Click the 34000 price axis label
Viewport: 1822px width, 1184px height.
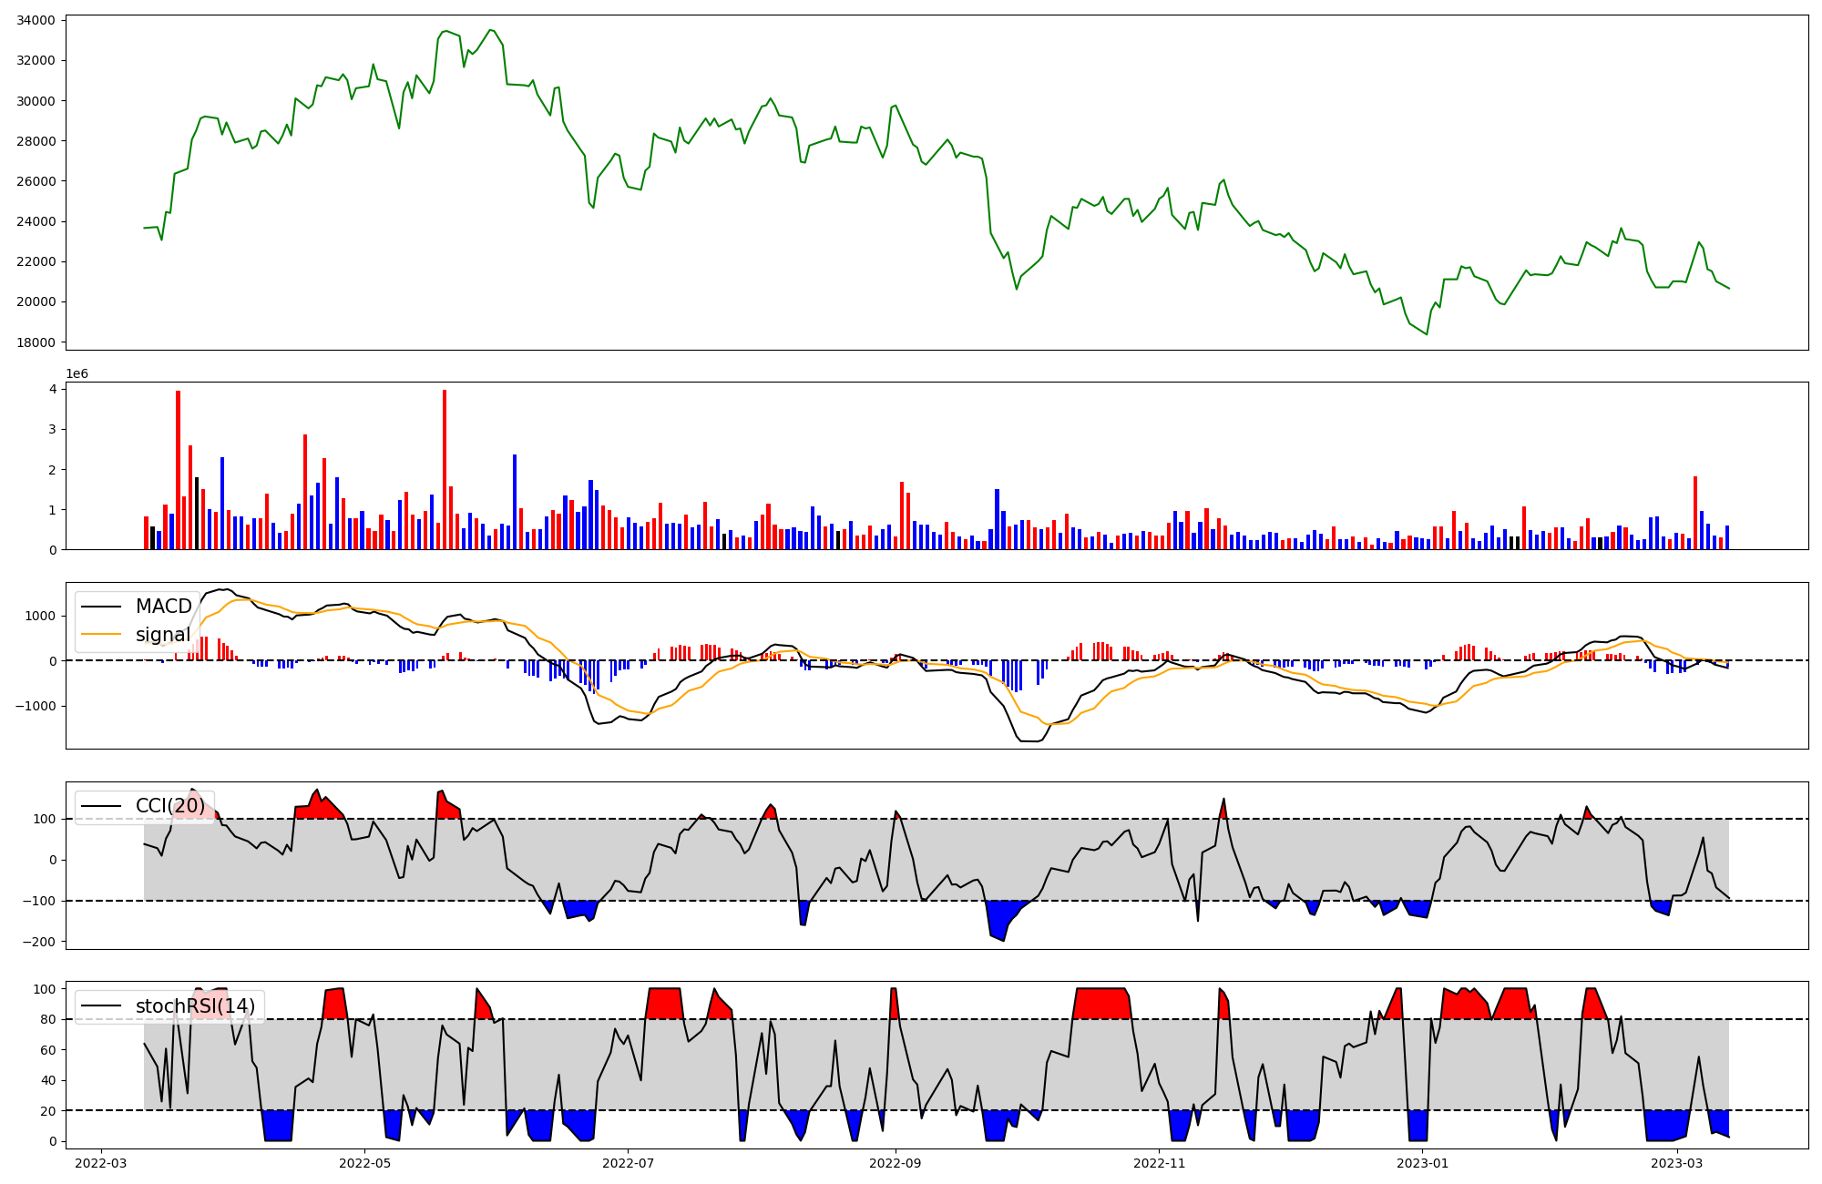[36, 20]
